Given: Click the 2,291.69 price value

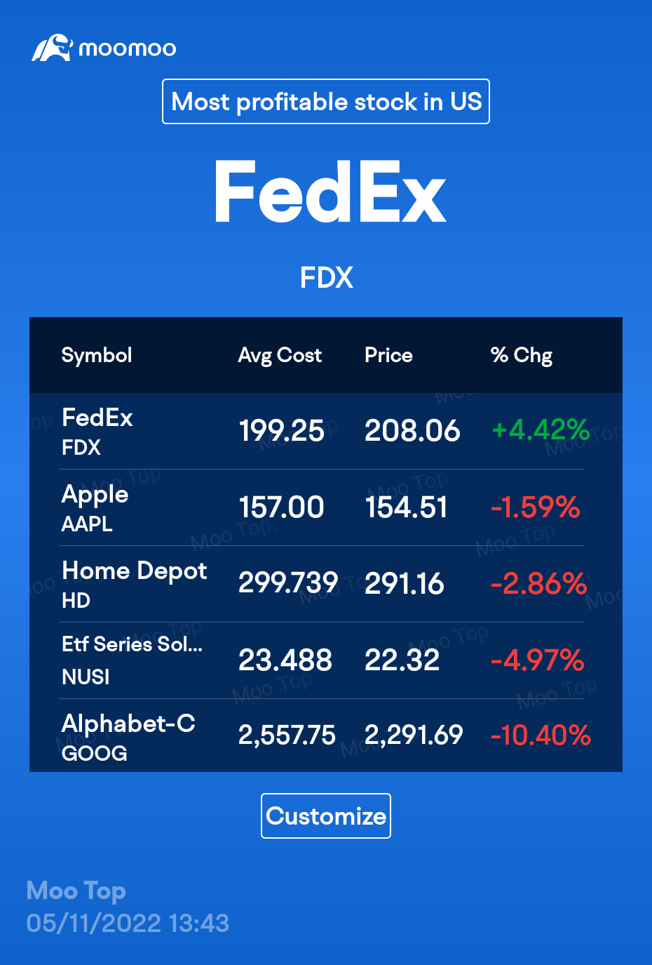Looking at the screenshot, I should coord(414,736).
